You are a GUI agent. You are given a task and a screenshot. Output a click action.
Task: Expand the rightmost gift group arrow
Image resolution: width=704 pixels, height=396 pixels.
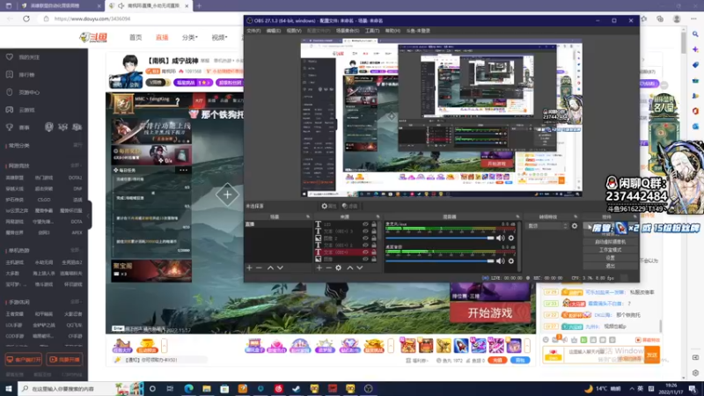coord(527,346)
